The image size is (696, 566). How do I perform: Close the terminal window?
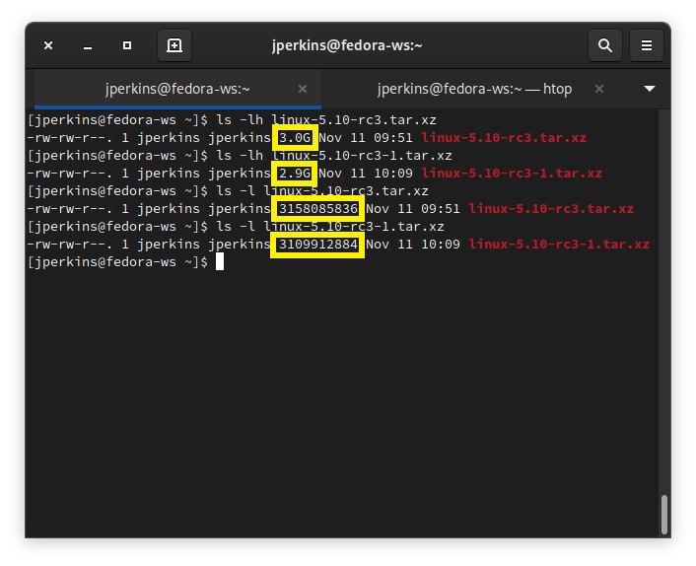48,45
